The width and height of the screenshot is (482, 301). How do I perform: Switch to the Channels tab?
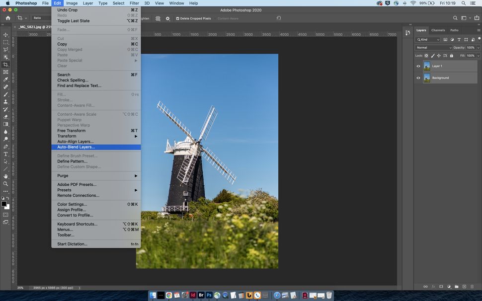[438, 30]
